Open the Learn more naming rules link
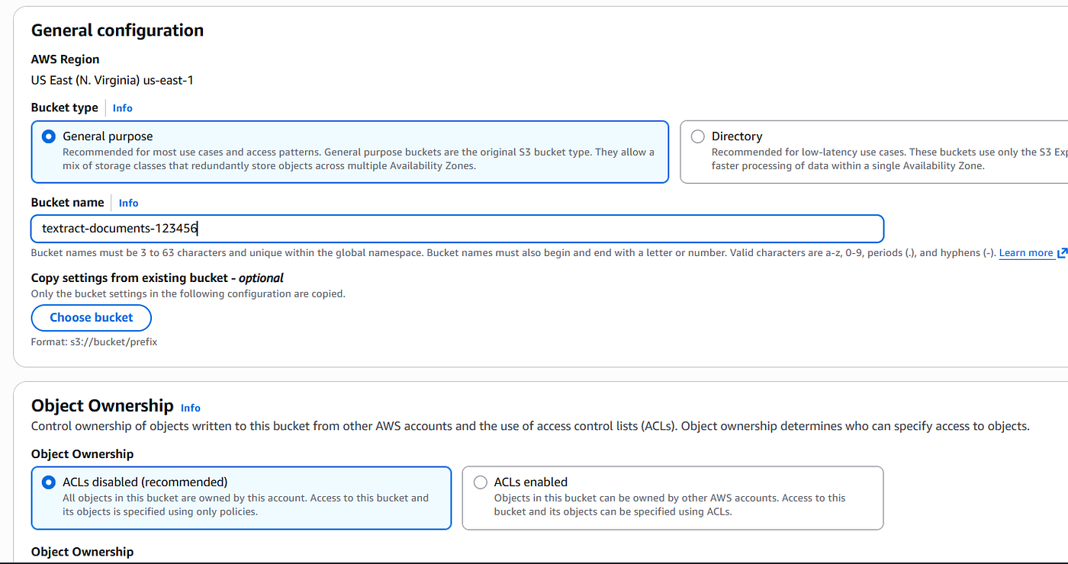This screenshot has width=1068, height=564. [x=1026, y=253]
